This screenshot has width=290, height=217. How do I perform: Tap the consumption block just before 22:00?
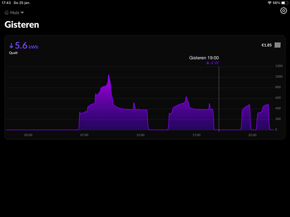[x=246, y=117]
